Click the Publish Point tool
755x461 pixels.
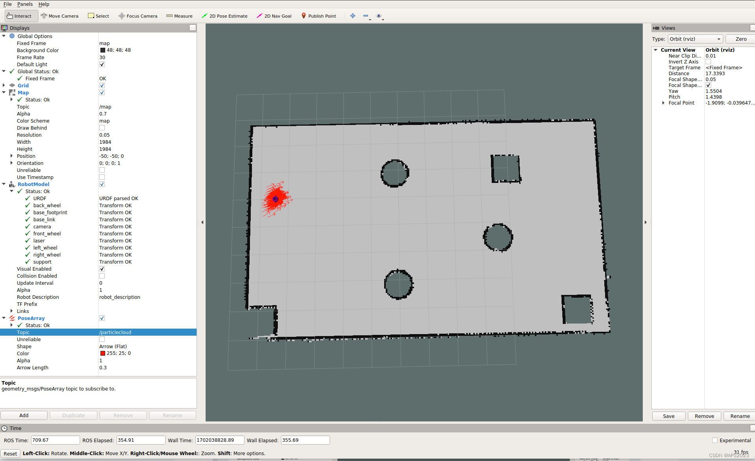tap(319, 16)
